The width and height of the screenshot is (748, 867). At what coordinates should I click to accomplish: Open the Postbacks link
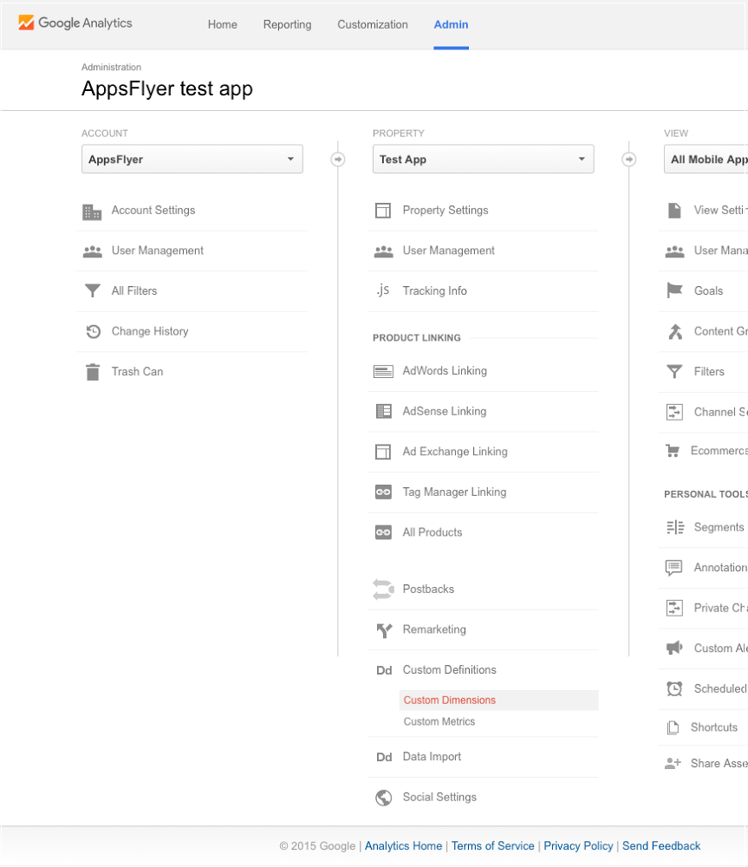click(x=428, y=590)
